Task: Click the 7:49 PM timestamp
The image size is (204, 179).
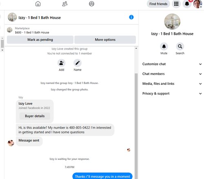Action: pos(69,167)
